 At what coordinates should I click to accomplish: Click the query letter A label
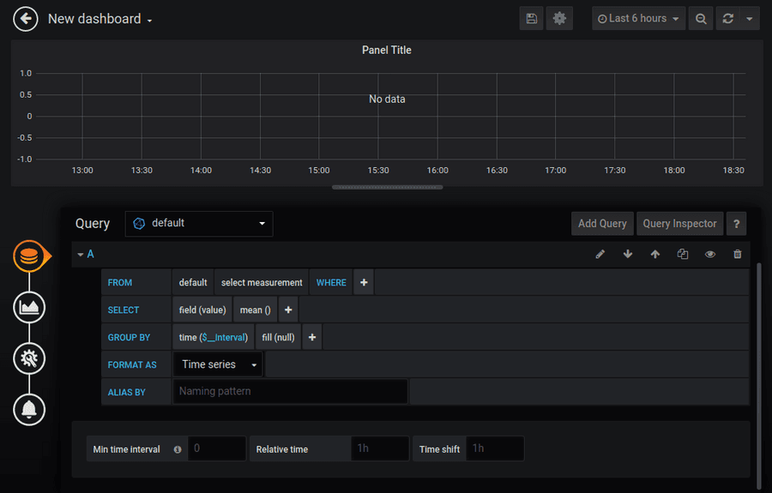[91, 255]
